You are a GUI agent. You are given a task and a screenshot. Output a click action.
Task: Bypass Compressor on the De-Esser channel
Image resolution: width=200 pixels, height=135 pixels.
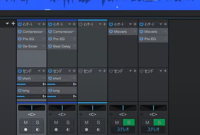(x=20, y=31)
